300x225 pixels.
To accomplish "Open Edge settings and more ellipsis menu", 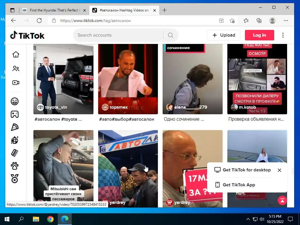I will point(286,21).
